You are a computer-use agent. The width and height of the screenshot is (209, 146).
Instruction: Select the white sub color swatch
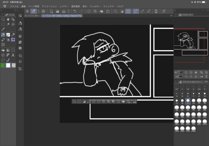coord(8,65)
